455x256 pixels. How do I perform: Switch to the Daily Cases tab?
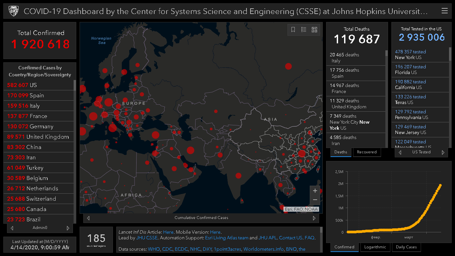click(406, 247)
